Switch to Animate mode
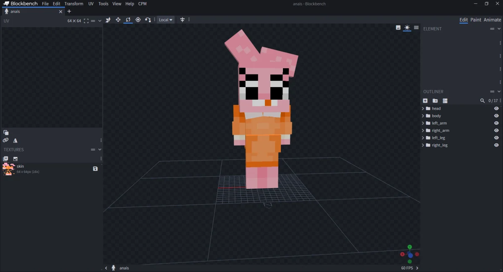Image resolution: width=503 pixels, height=272 pixels. click(x=493, y=20)
